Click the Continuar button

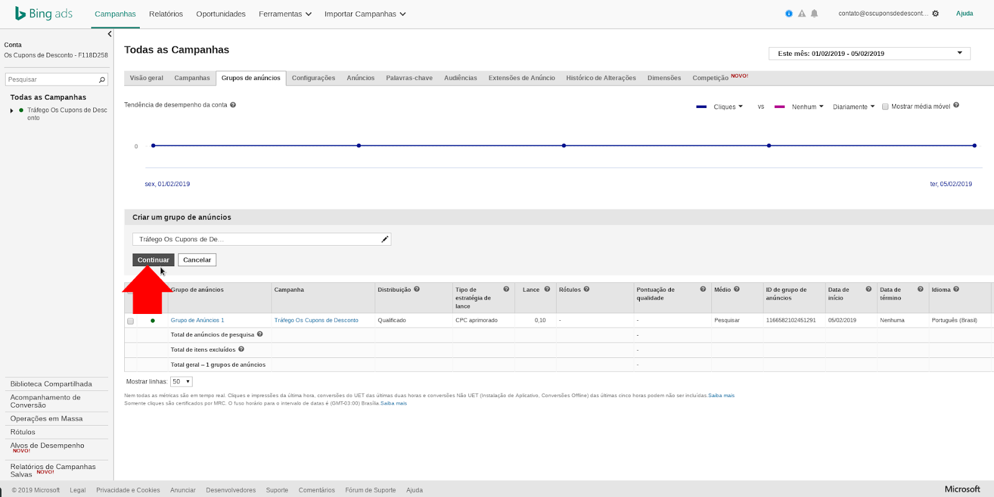click(153, 260)
